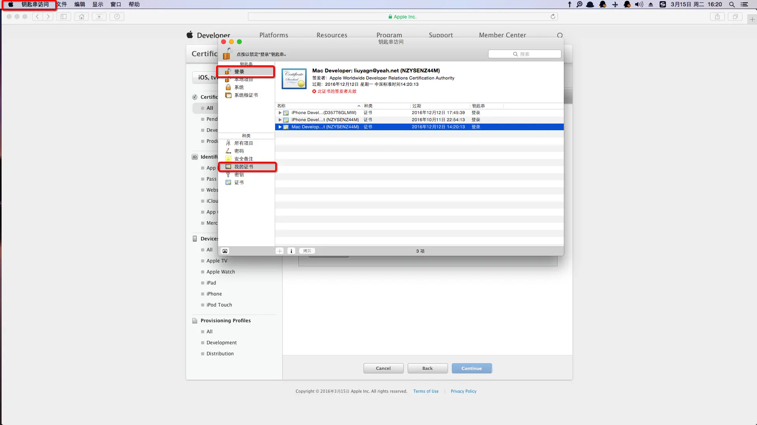The height and width of the screenshot is (425, 757).
Task: Open the 编辑 menu in the menu bar
Action: coord(80,4)
